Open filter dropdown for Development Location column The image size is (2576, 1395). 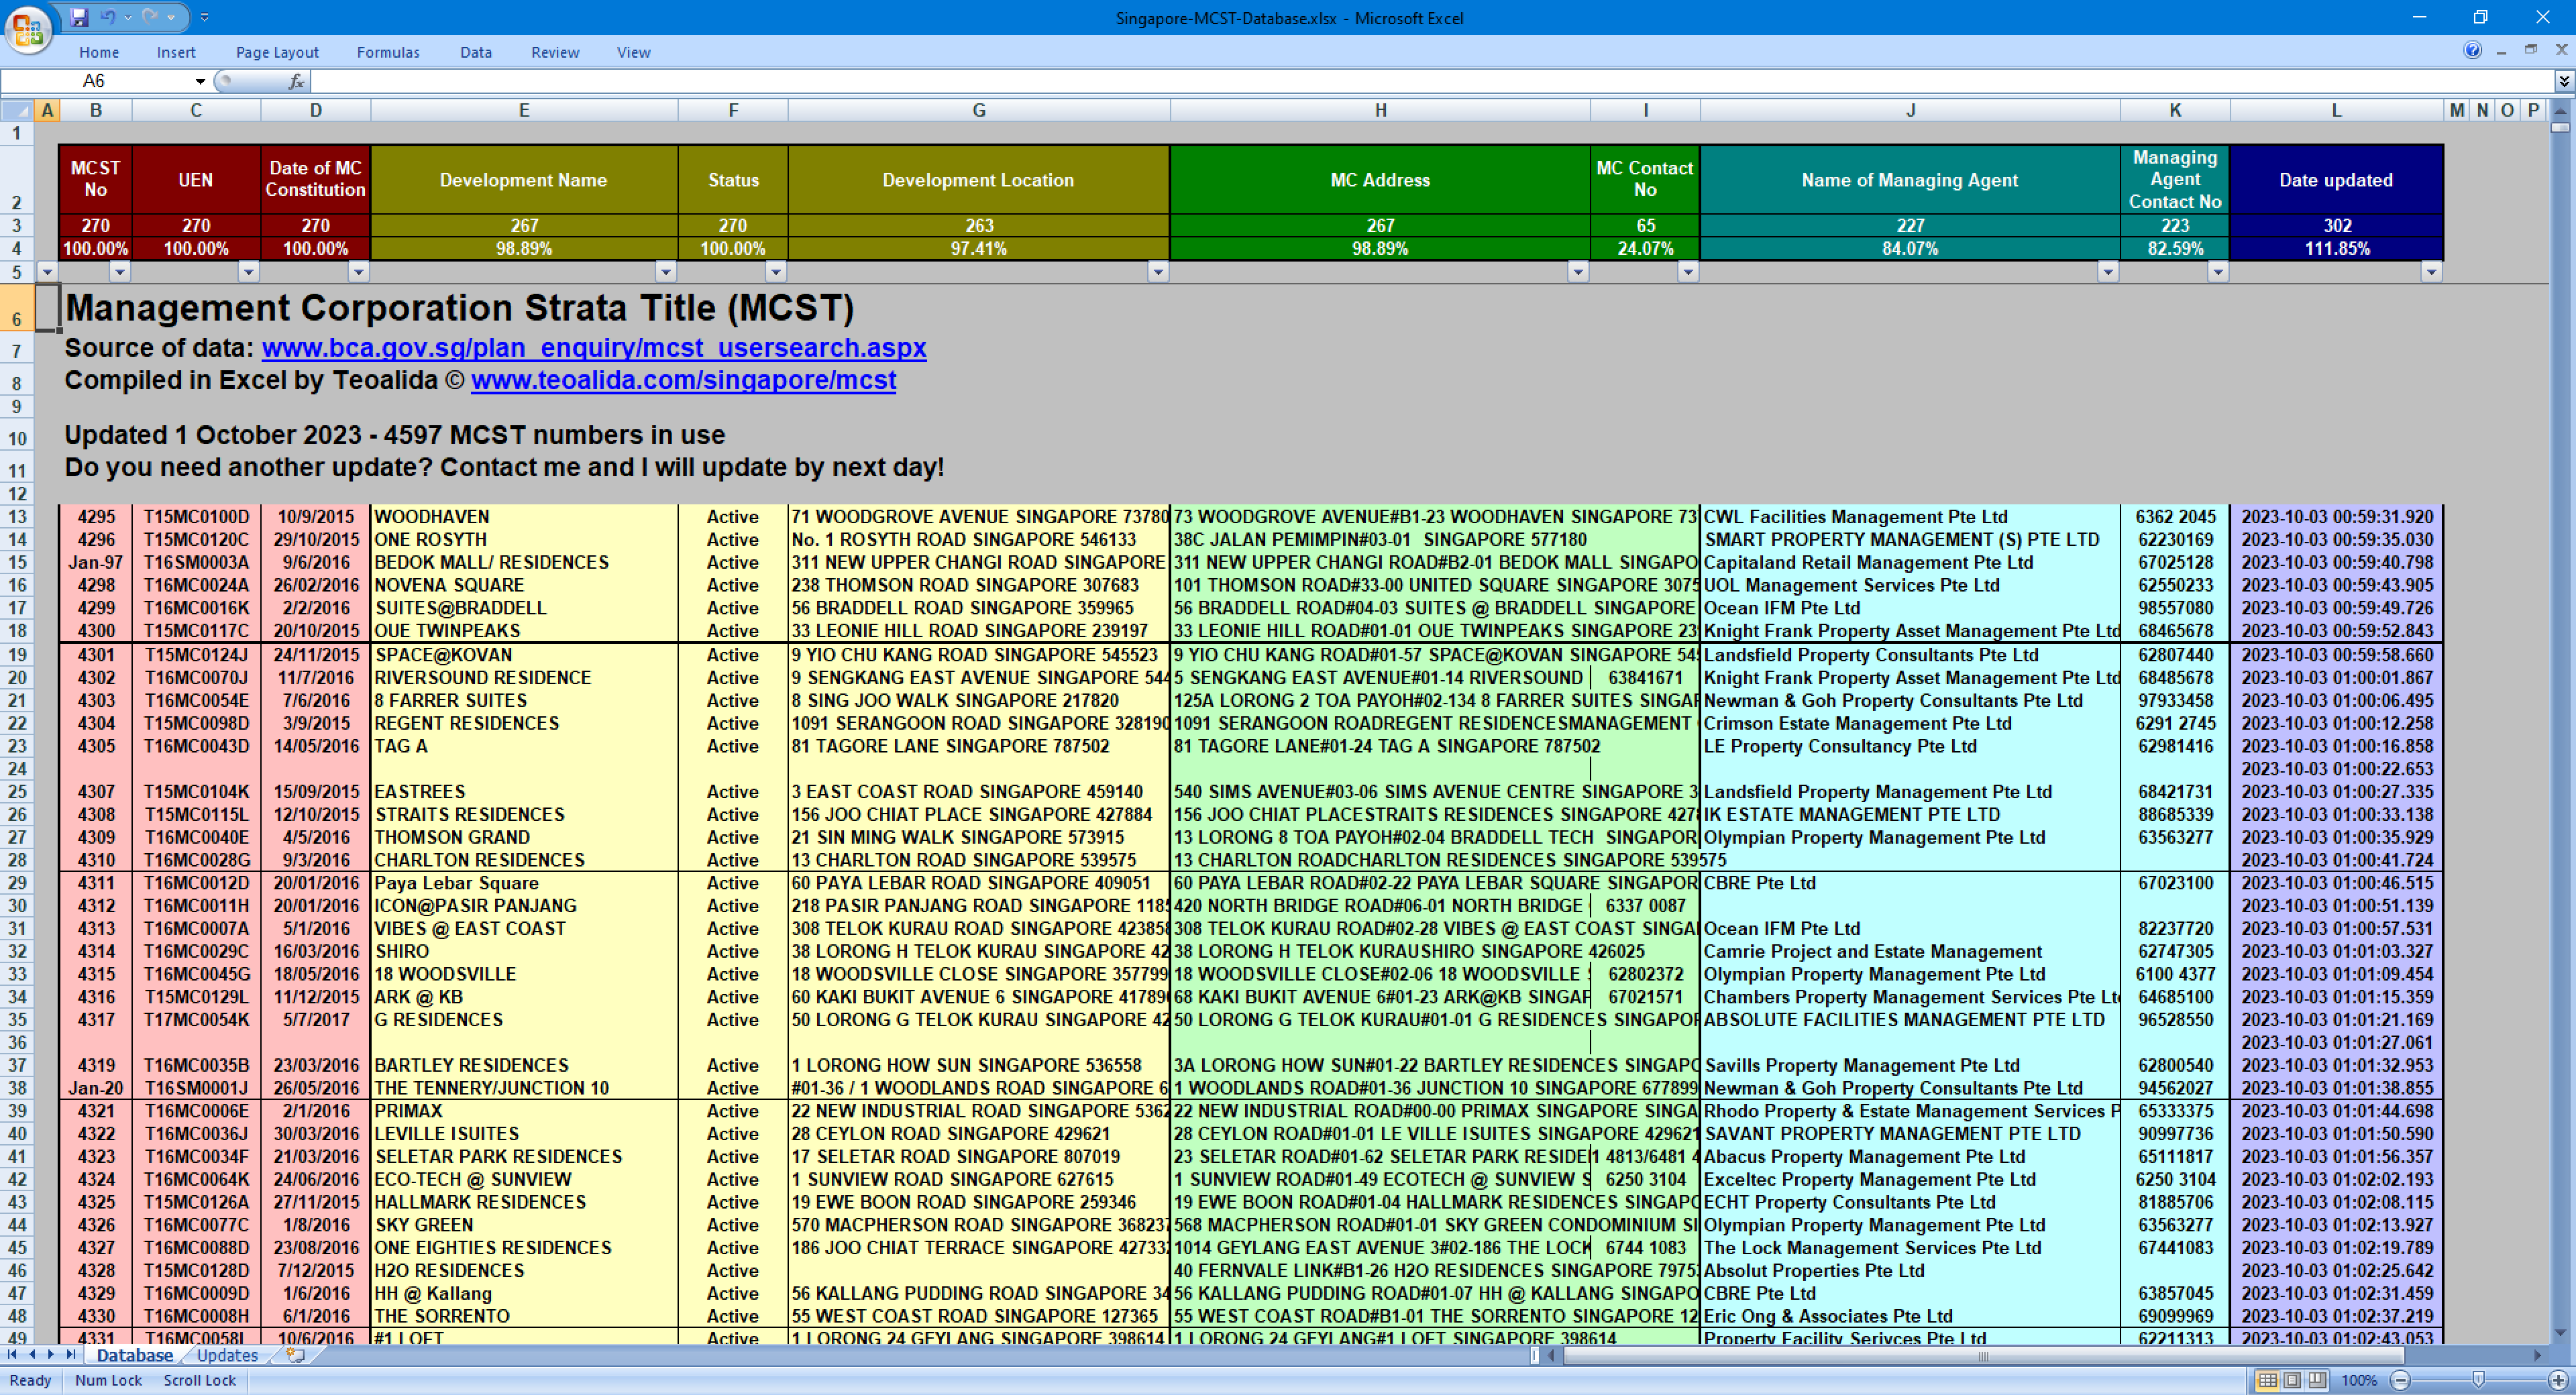click(1158, 271)
